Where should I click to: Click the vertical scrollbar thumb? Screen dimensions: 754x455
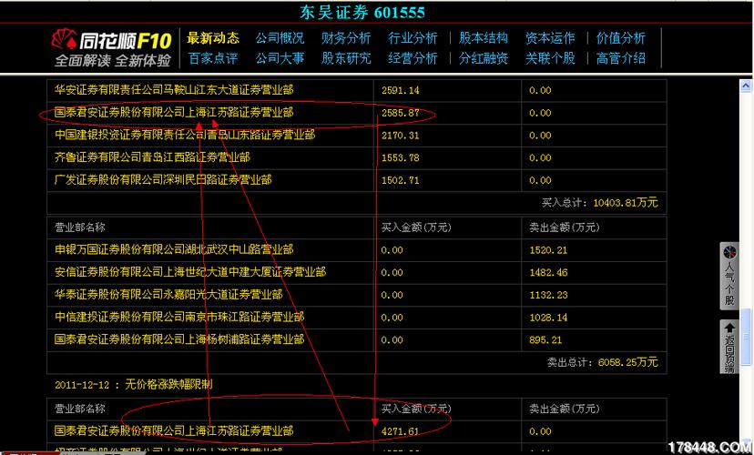745,336
